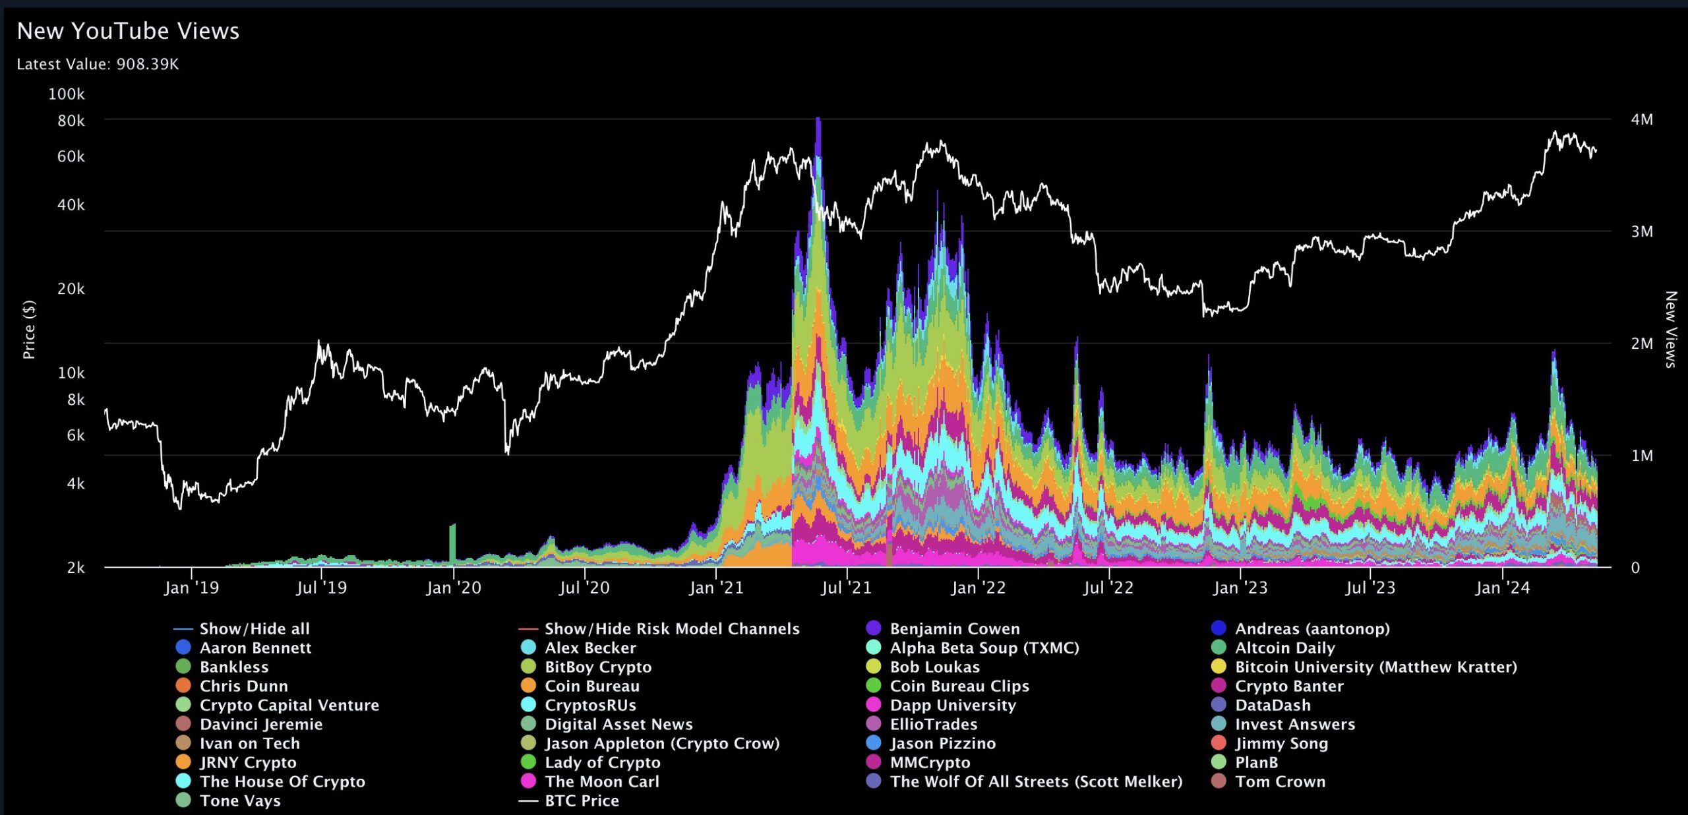Image resolution: width=1688 pixels, height=815 pixels.
Task: Click Show/Hide all legend entry
Action: [254, 628]
